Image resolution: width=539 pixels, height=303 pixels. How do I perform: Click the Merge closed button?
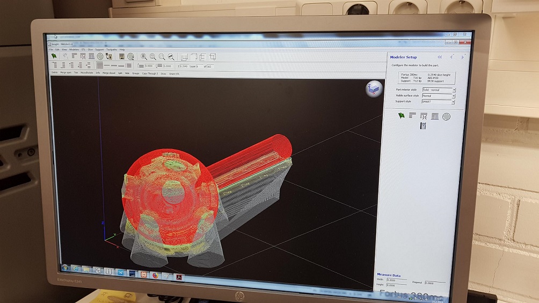(109, 73)
